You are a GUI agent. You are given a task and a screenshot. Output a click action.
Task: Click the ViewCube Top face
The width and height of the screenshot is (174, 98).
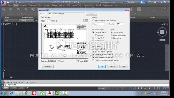click(162, 32)
